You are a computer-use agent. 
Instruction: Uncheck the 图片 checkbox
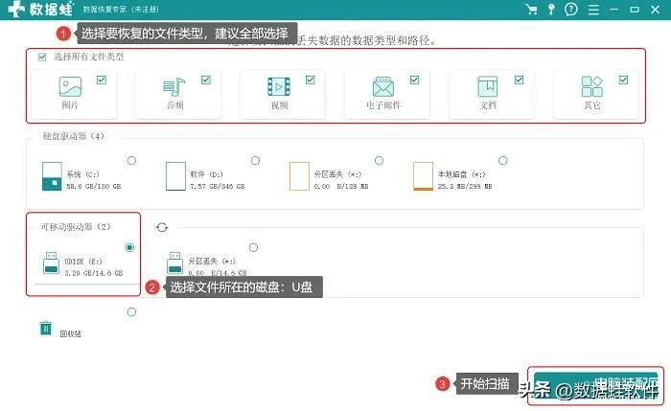[x=102, y=80]
